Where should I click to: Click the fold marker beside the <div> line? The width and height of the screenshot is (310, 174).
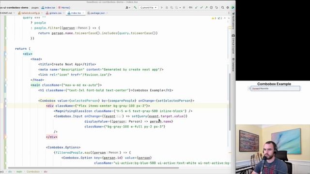(6, 54)
